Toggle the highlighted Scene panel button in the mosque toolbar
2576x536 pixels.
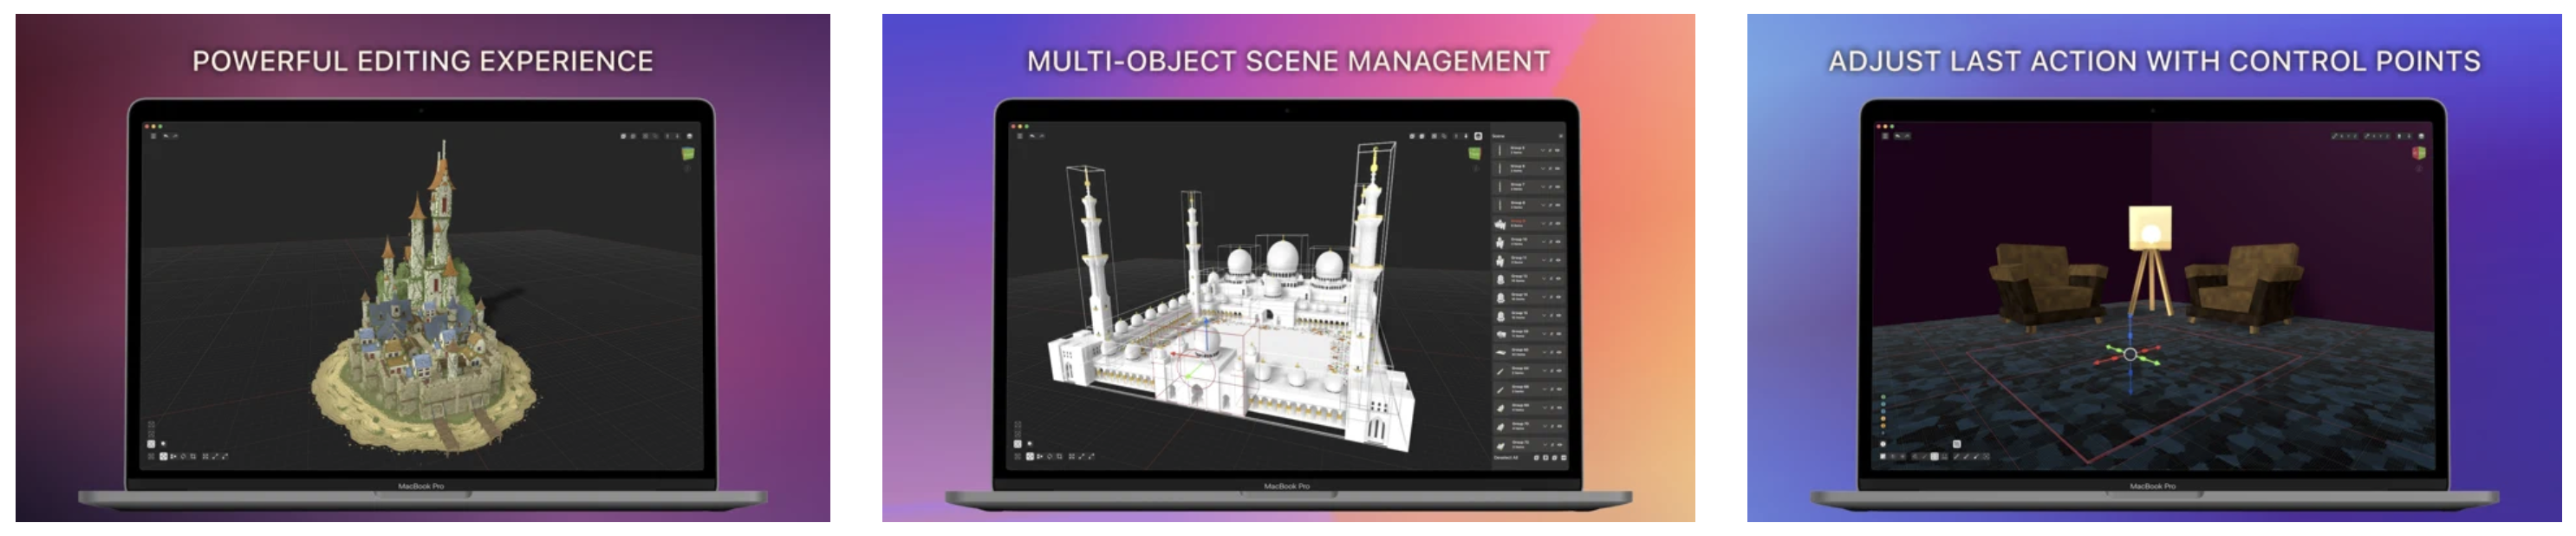pos(1478,136)
